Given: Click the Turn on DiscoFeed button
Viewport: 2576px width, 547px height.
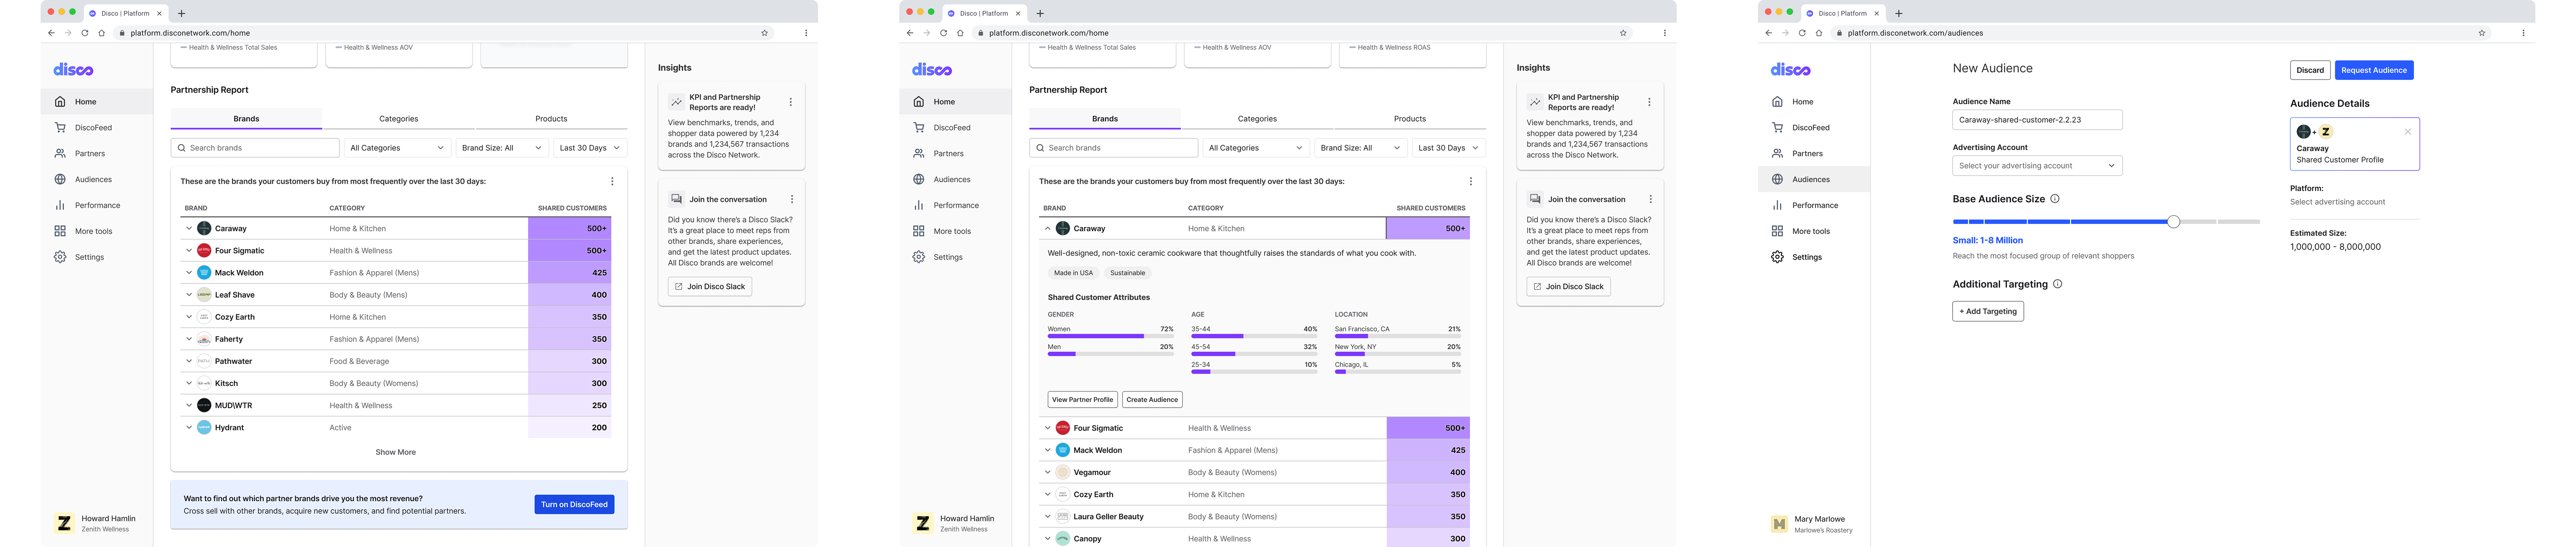Looking at the screenshot, I should pyautogui.click(x=574, y=505).
